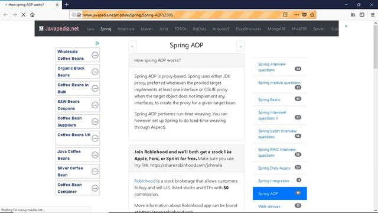Click the browser forward arrow
The image size is (378, 213).
14,15
